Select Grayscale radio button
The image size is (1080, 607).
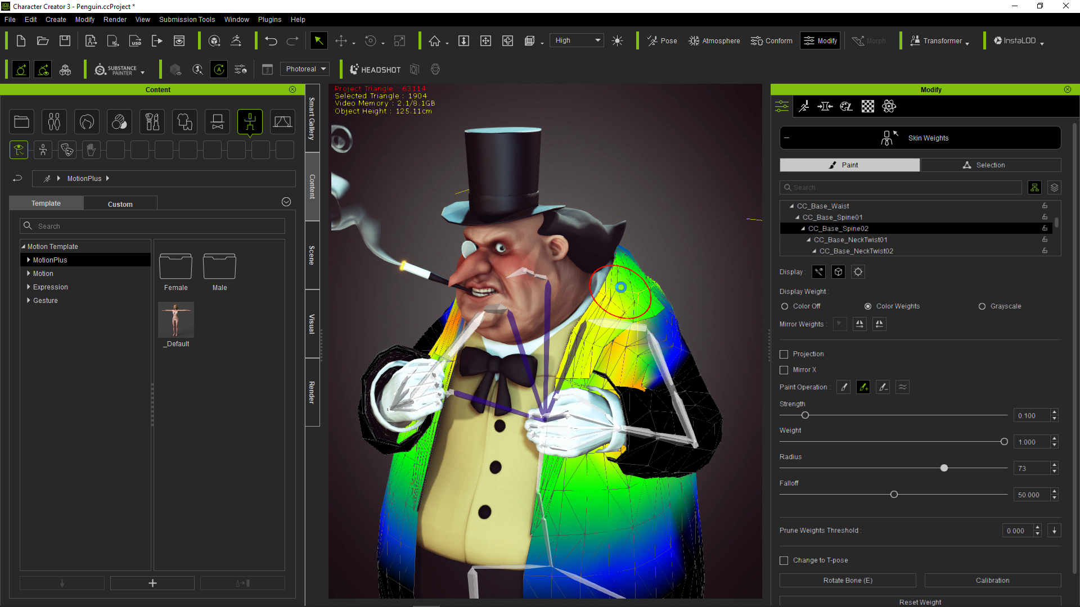coord(982,306)
